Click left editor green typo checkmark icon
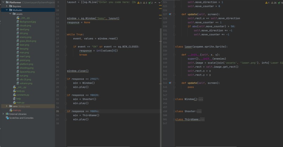 [150, 2]
